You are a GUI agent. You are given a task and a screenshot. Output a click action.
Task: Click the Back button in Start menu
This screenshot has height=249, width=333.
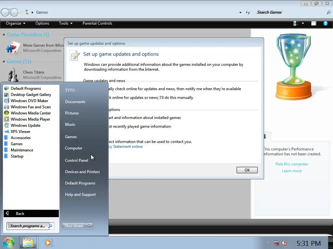click(x=31, y=213)
